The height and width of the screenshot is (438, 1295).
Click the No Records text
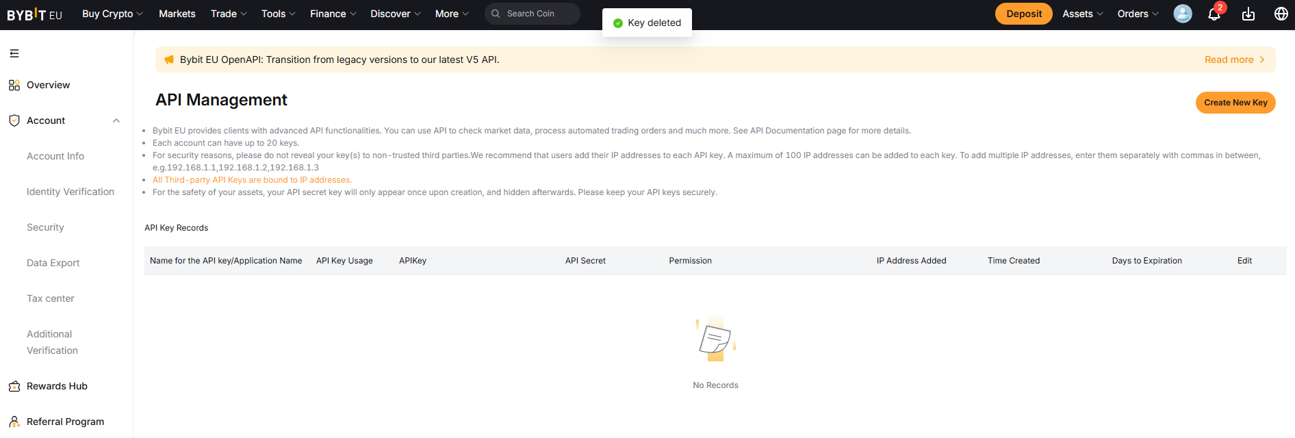(715, 385)
